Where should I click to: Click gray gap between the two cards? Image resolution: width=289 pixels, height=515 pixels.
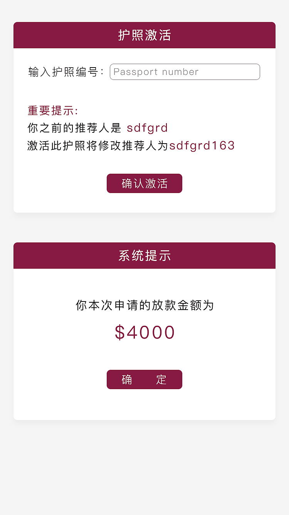tap(144, 228)
